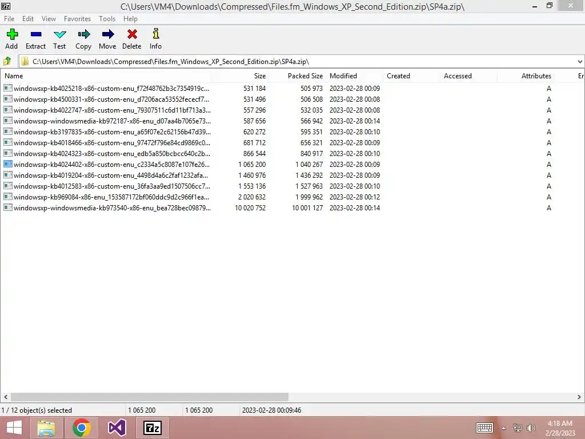The image size is (585, 439).
Task: Click file icon of kb4500331 row
Action: tap(8, 99)
